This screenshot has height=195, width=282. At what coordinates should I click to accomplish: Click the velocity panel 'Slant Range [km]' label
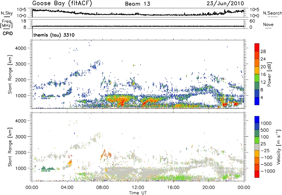point(10,147)
